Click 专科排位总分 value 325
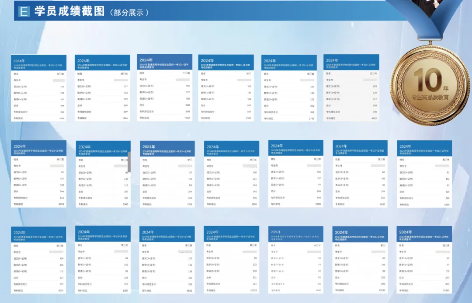The height and width of the screenshot is (303, 472). click(126, 284)
